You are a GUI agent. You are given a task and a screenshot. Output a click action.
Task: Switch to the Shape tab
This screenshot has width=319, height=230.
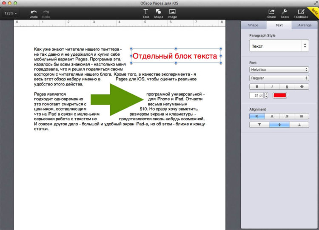(x=253, y=25)
